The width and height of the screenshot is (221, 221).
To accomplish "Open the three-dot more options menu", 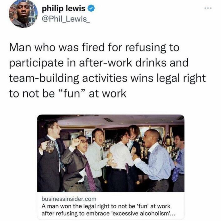I will click(x=208, y=8).
